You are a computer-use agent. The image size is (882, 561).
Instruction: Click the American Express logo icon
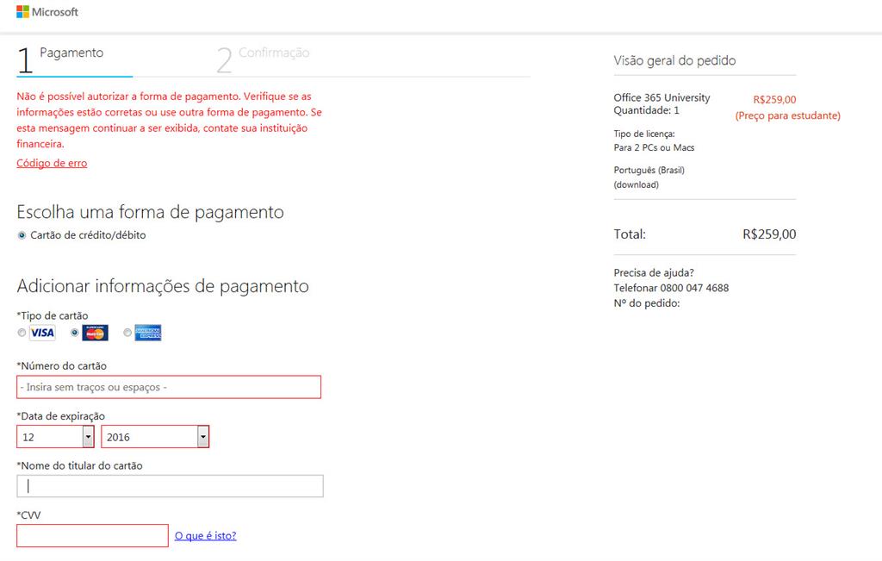(x=148, y=333)
